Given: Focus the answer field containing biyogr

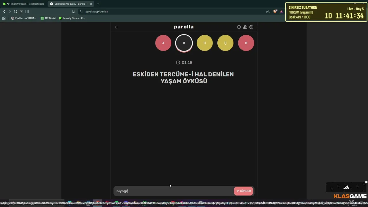Looking at the screenshot, I should coord(174,191).
